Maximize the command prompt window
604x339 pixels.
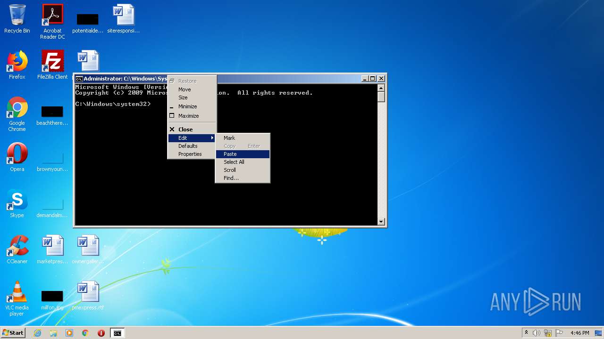click(x=373, y=79)
